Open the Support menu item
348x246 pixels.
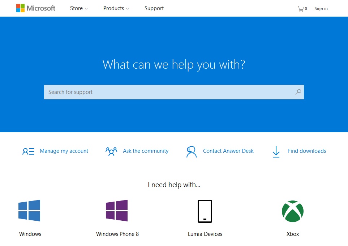point(154,8)
